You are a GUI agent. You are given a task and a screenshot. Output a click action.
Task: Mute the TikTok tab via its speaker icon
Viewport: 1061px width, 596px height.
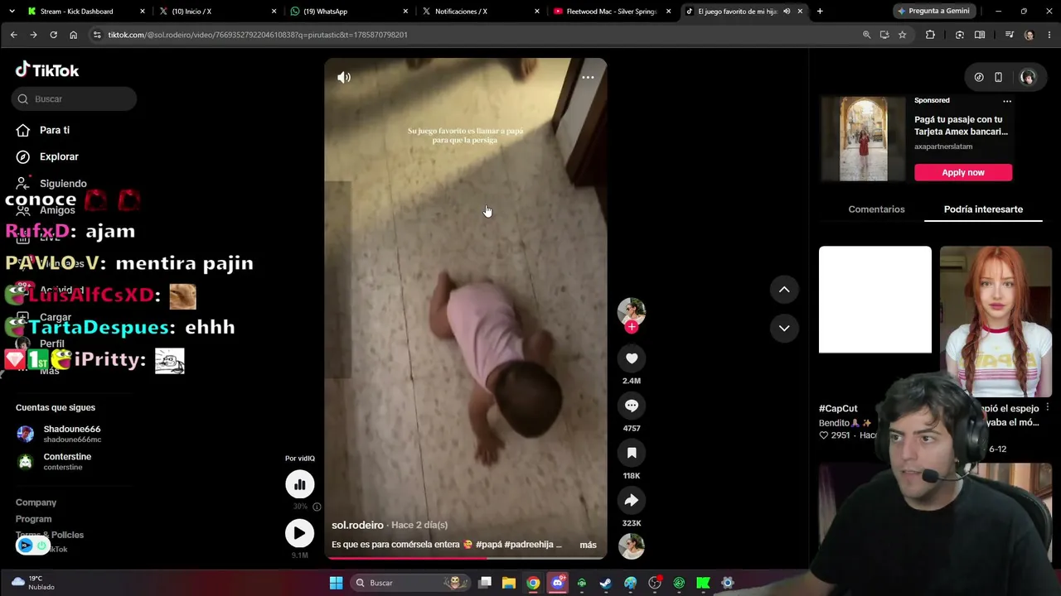pos(787,12)
